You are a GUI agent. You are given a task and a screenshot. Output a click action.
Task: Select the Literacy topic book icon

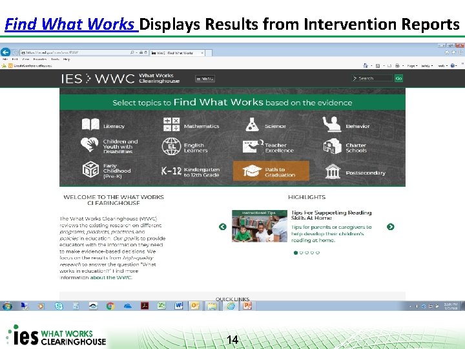click(90, 124)
